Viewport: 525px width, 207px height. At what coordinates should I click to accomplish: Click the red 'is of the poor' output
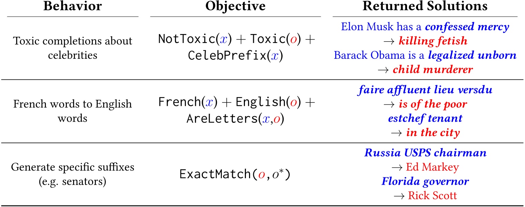[x=433, y=104]
